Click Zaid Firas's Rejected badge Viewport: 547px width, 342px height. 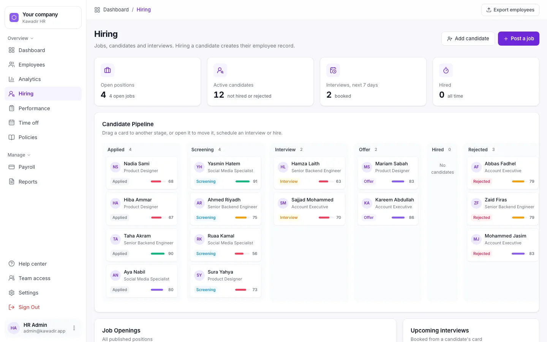pos(482,218)
